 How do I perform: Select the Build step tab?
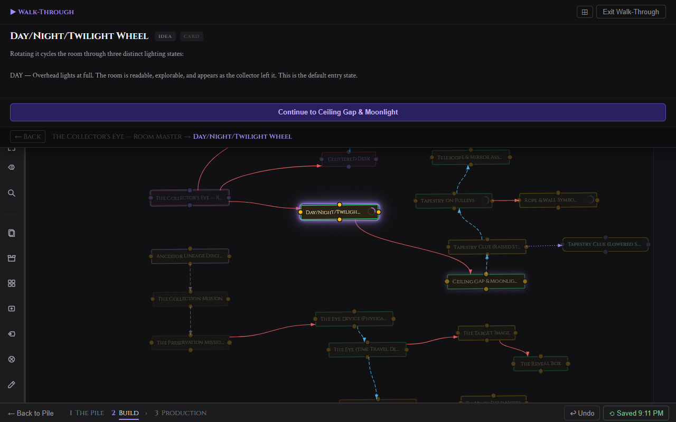point(125,413)
